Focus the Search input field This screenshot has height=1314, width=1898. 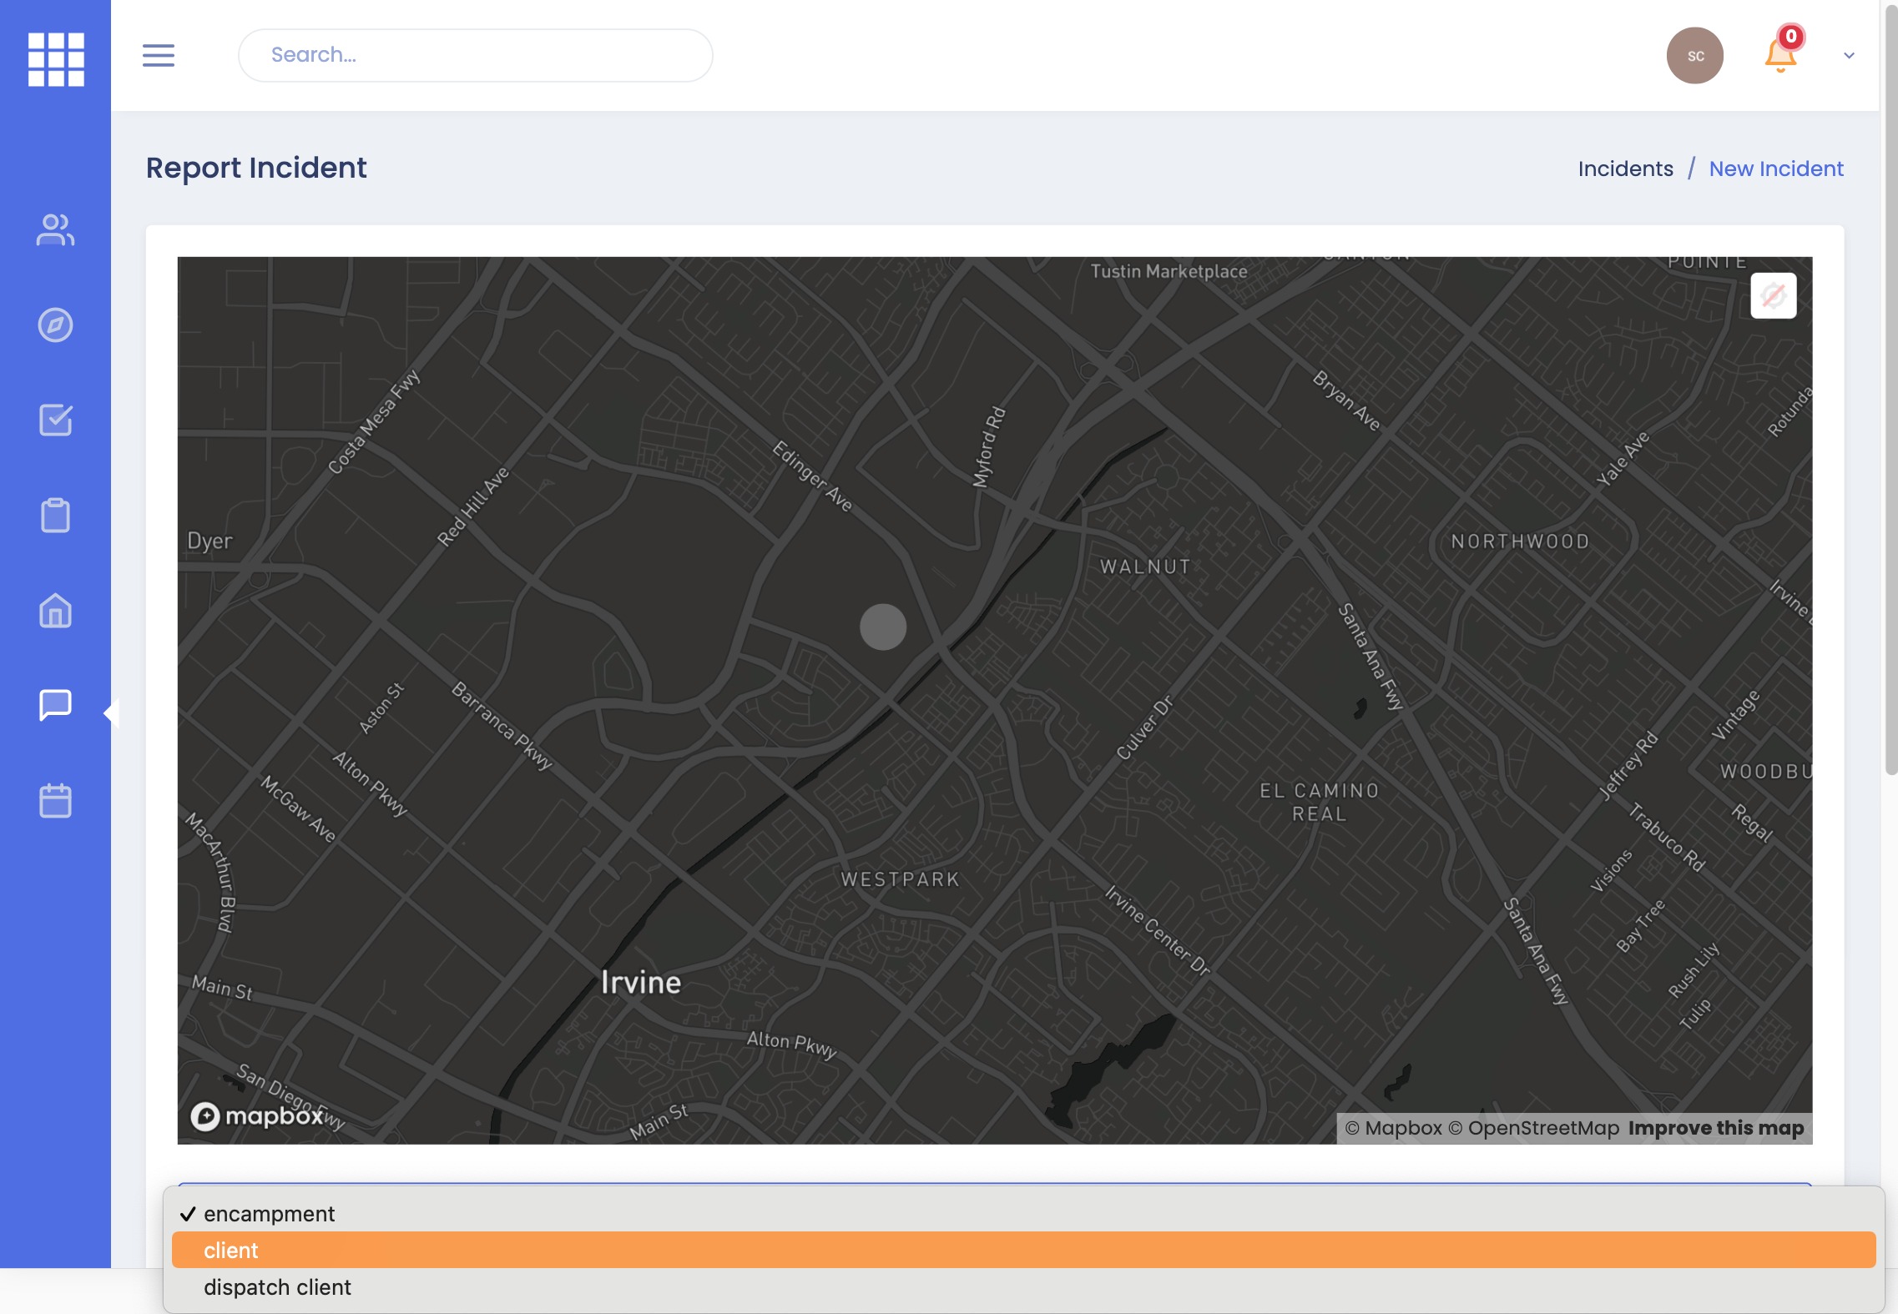point(476,55)
